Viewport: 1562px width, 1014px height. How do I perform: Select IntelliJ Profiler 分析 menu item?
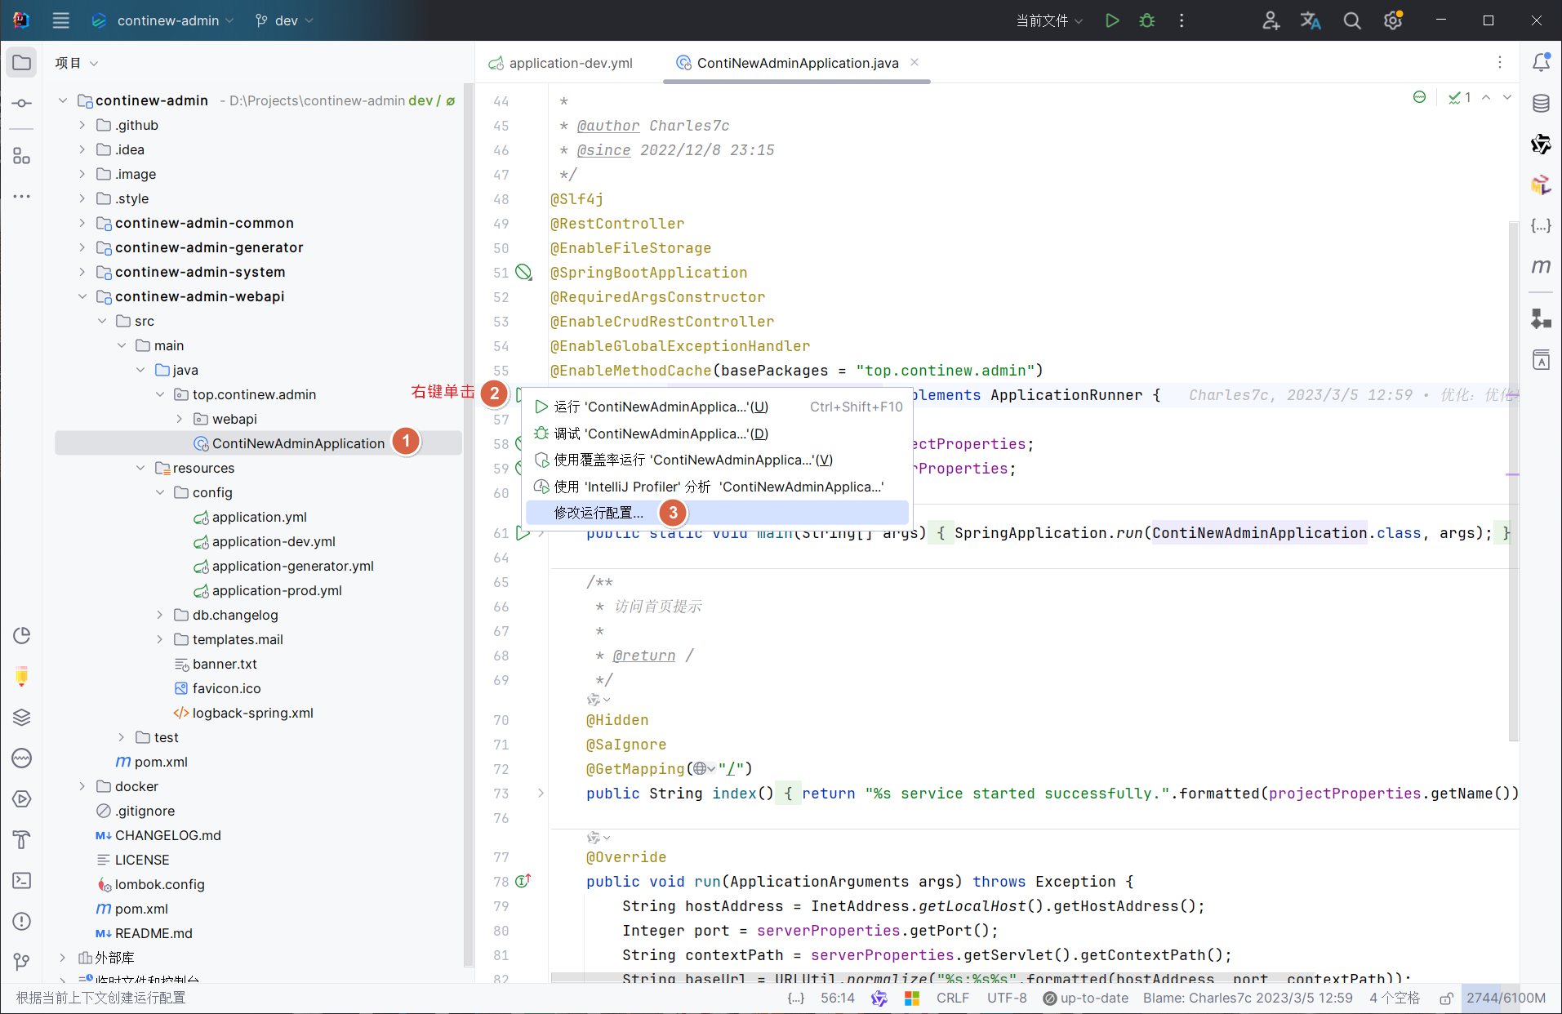pyautogui.click(x=717, y=487)
